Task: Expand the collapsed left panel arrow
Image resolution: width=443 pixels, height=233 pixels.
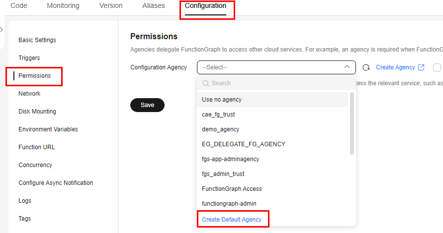Action: [x=1, y=30]
